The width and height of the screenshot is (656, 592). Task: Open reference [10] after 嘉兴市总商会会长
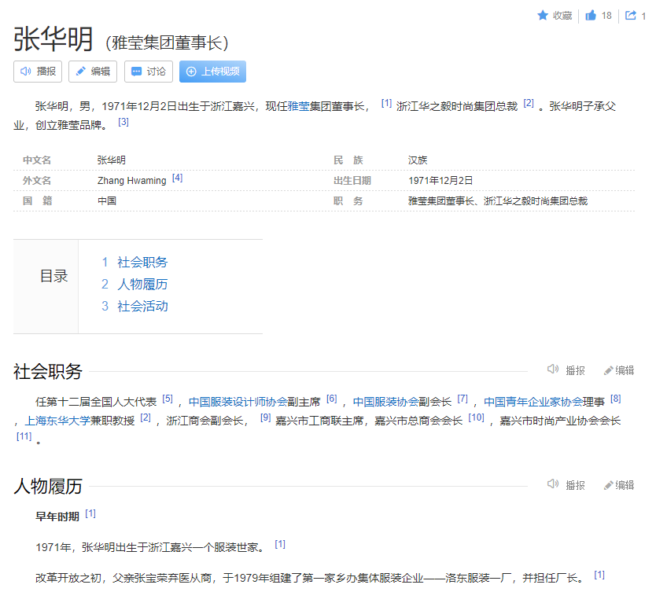[x=476, y=417]
